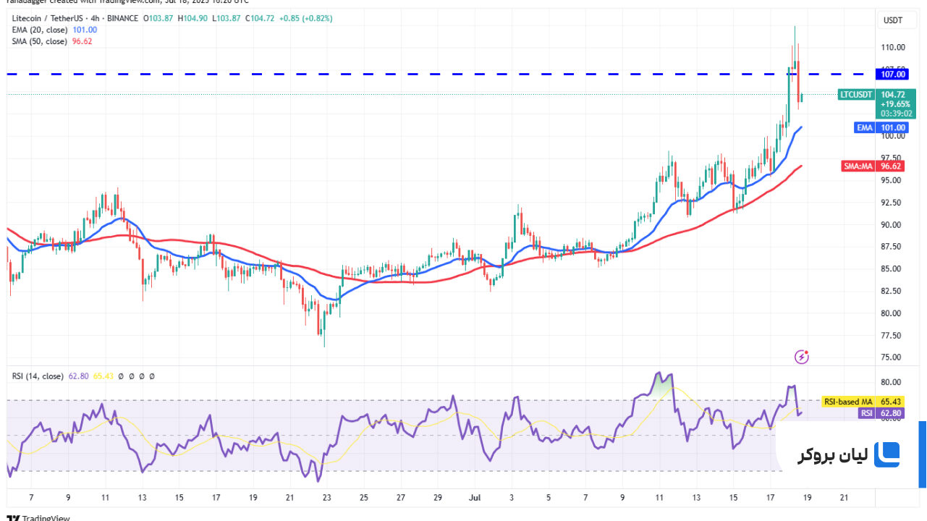Click date 23 on the time axis

point(326,498)
